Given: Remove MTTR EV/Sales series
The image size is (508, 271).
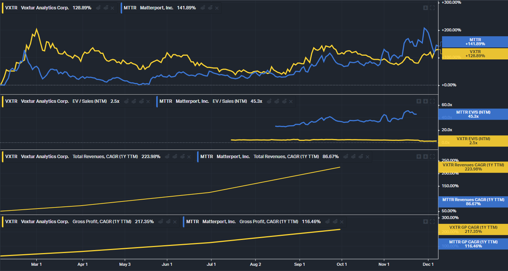Looking at the screenshot, I should (291, 101).
